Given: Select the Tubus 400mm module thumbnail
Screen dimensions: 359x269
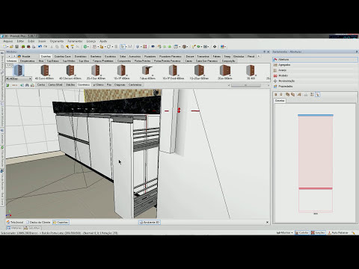Looking at the screenshot, I should [x=147, y=72].
